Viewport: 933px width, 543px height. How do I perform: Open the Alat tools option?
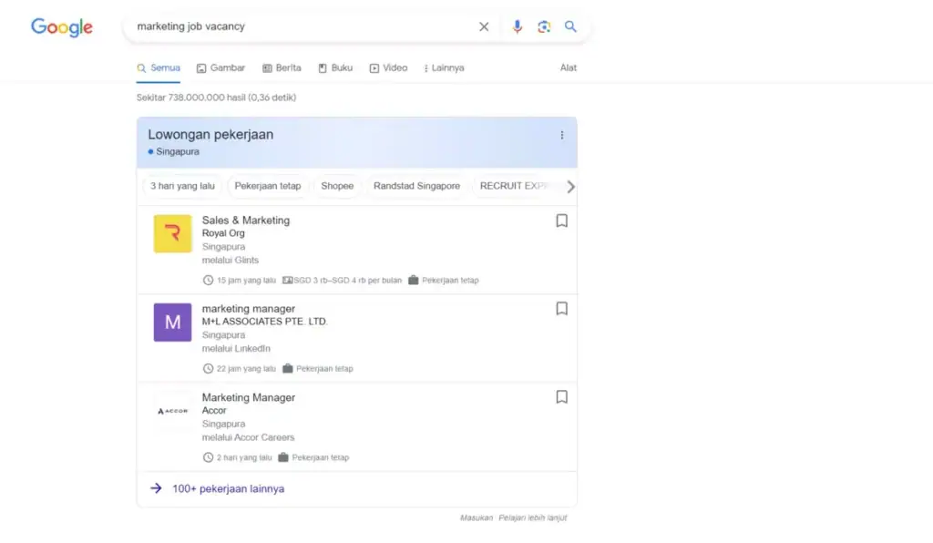pos(569,67)
